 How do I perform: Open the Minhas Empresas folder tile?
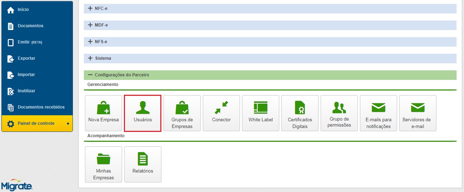pyautogui.click(x=103, y=164)
